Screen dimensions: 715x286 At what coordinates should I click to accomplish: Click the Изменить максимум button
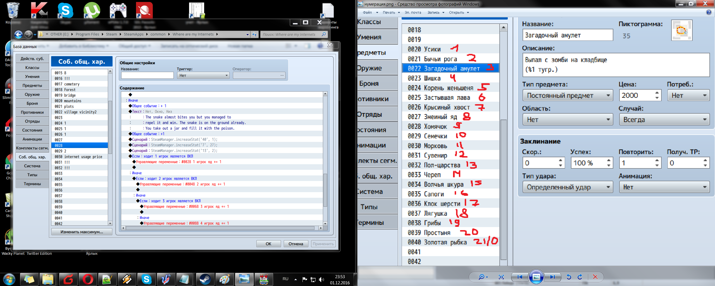point(82,232)
